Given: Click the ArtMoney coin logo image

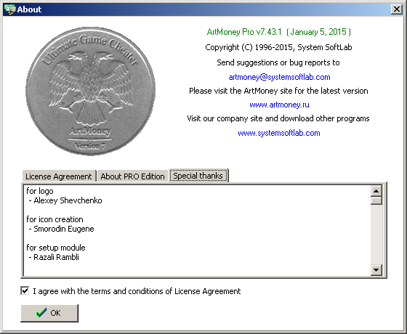Looking at the screenshot, I should click(x=90, y=91).
